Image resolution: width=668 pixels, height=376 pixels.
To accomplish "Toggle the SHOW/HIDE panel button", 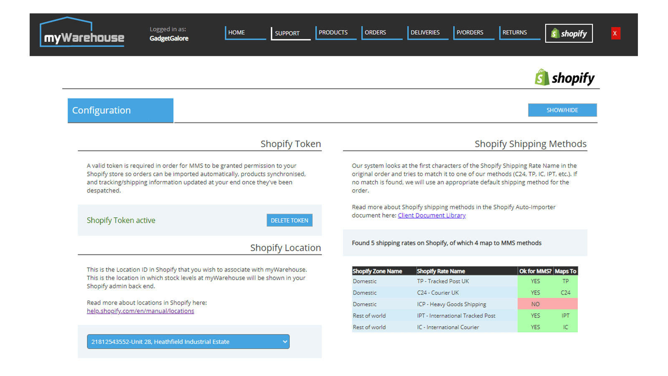I will (x=562, y=110).
